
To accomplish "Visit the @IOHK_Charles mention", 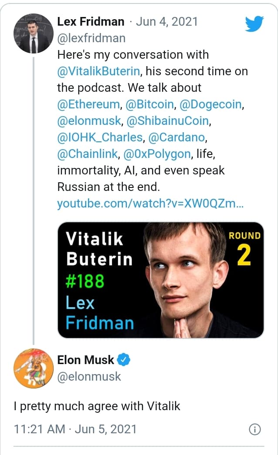I will click(100, 137).
